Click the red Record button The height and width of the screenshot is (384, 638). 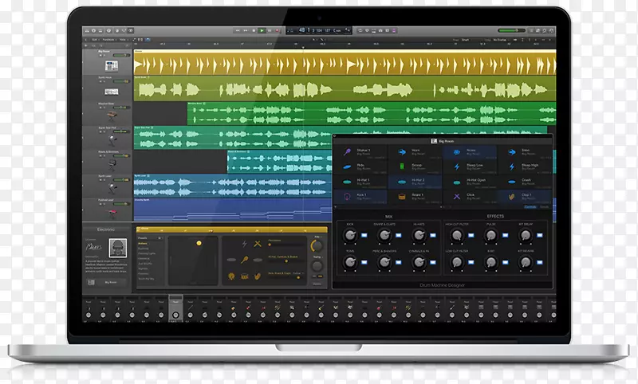277,30
